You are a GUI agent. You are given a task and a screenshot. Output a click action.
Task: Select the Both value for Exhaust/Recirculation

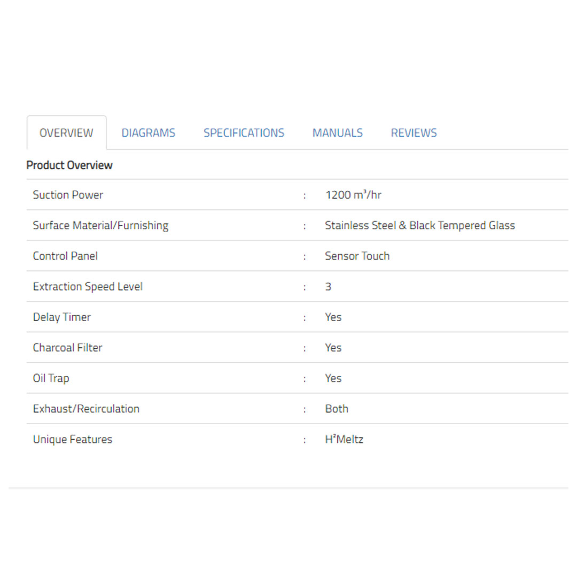point(337,409)
